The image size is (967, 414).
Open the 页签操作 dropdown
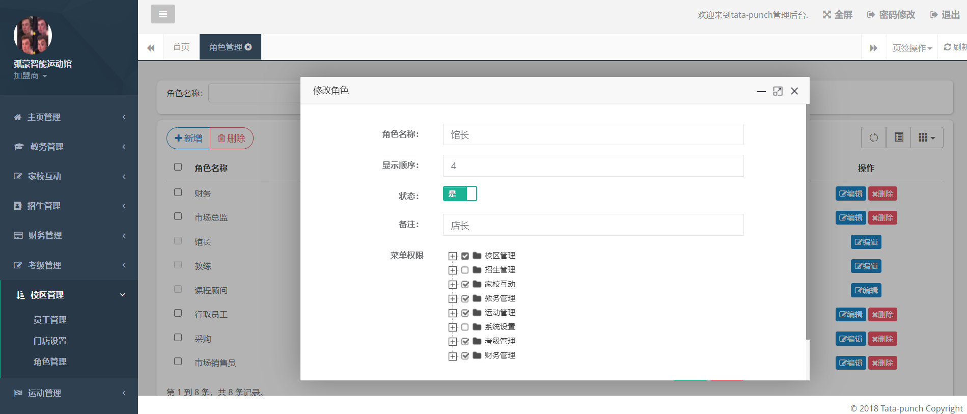click(x=912, y=48)
